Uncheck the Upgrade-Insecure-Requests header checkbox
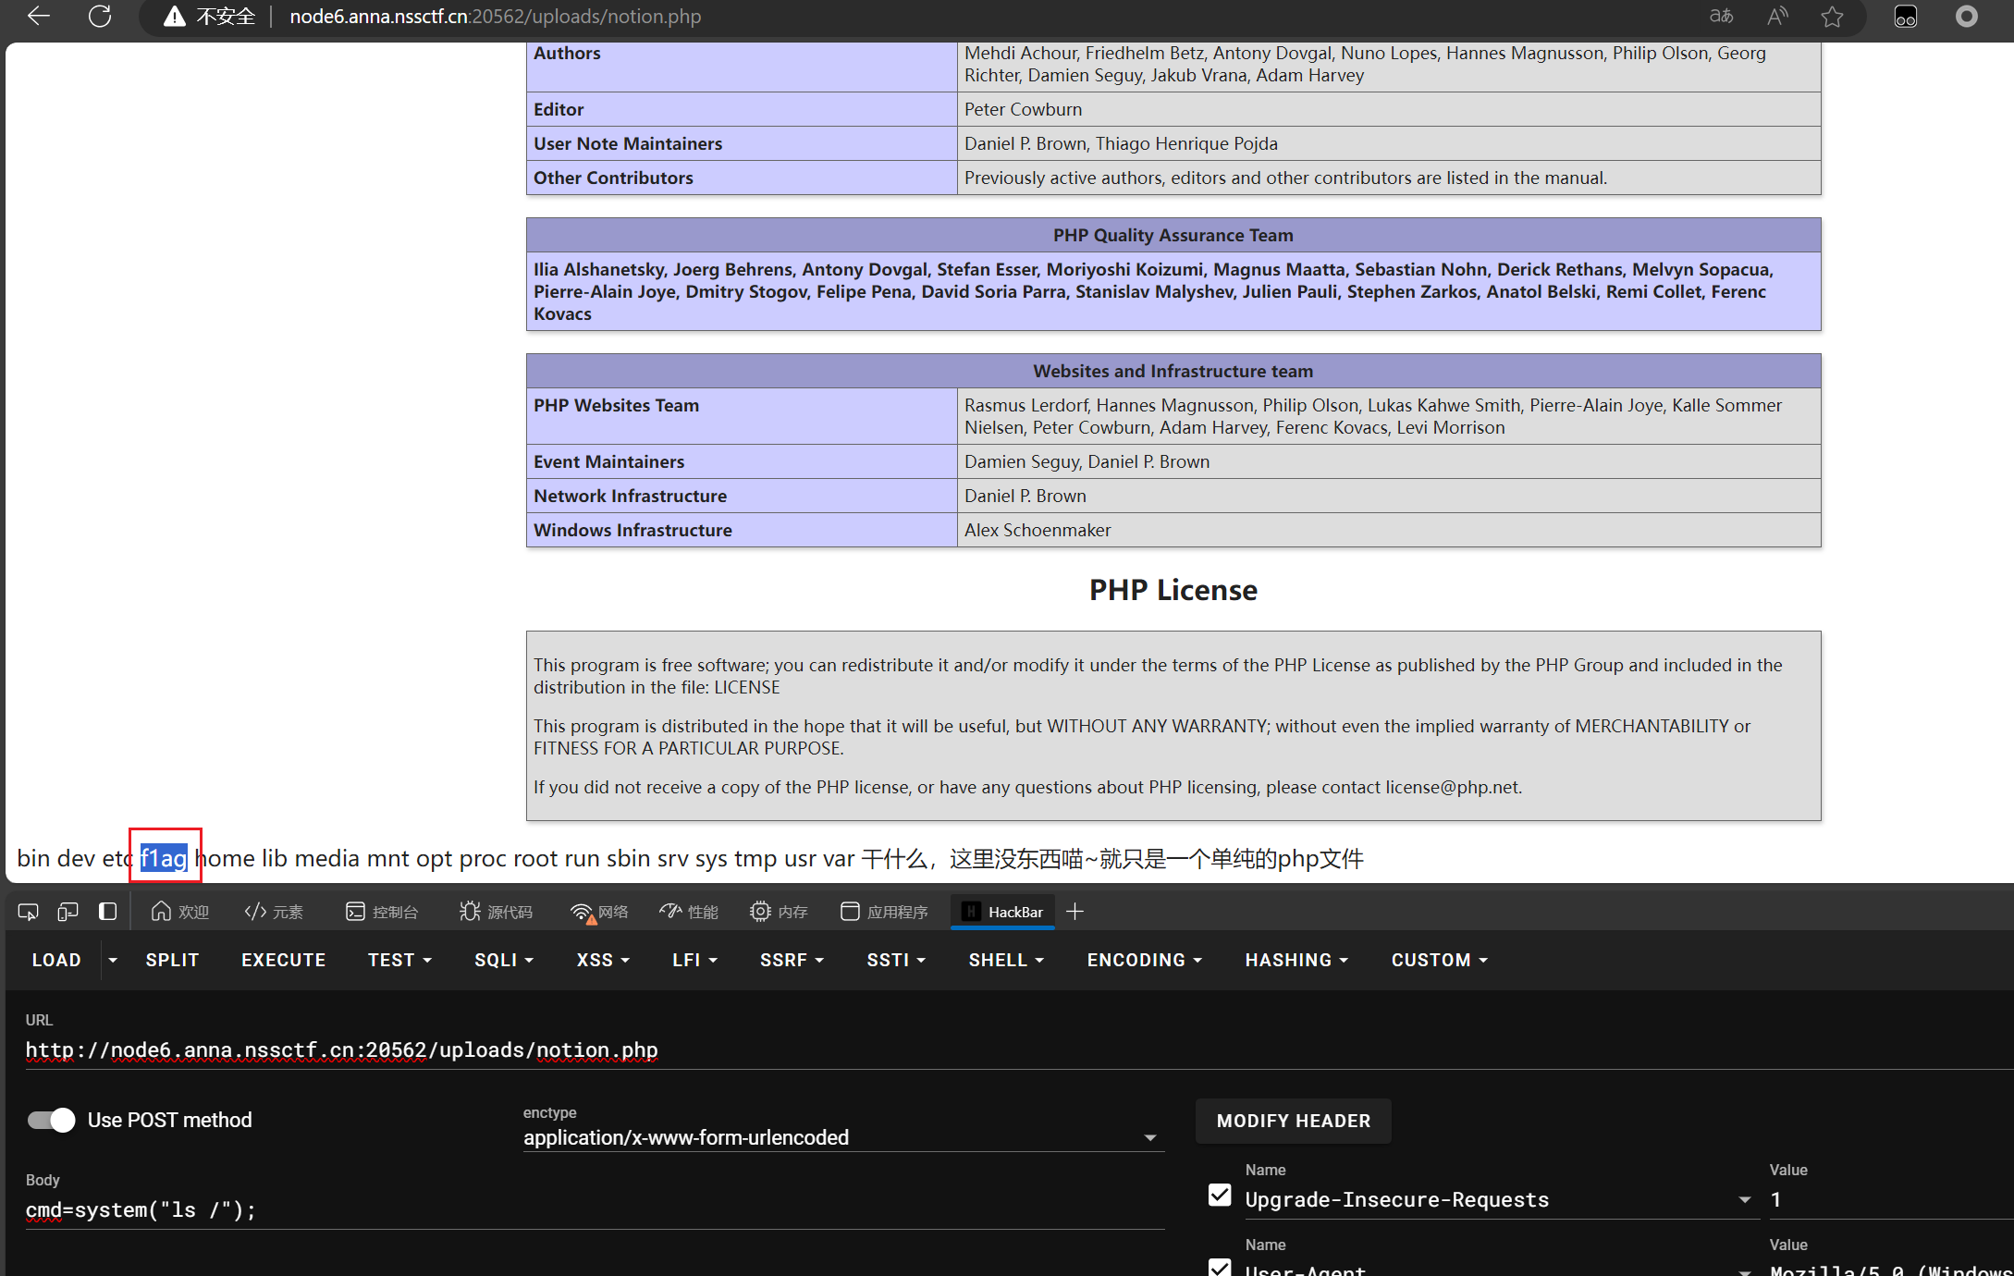The height and width of the screenshot is (1276, 2014). (x=1220, y=1196)
